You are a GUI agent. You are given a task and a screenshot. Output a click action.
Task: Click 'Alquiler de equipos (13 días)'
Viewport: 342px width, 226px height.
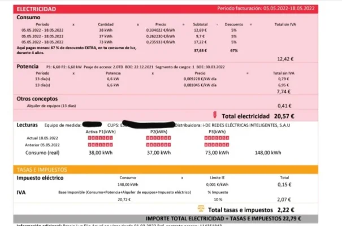(51, 106)
